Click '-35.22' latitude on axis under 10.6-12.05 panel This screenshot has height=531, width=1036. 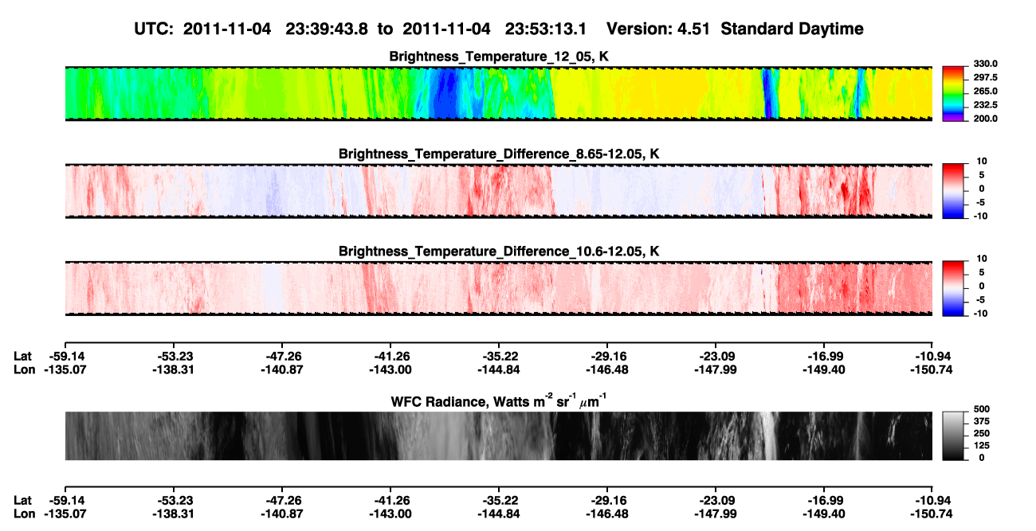click(499, 356)
